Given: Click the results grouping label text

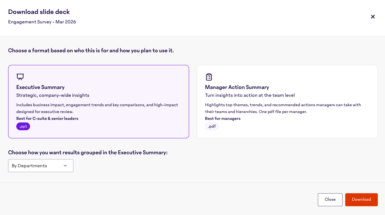Looking at the screenshot, I should tap(88, 152).
